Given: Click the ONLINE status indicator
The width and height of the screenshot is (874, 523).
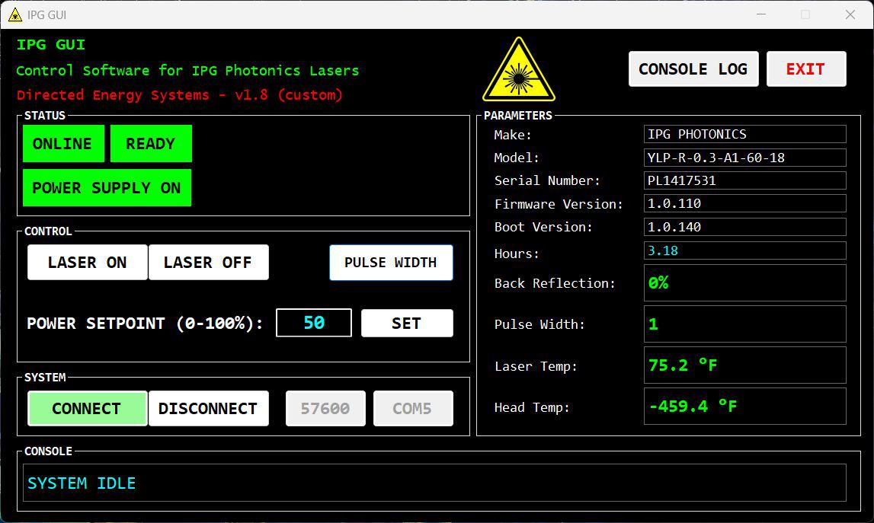Looking at the screenshot, I should click(x=62, y=144).
